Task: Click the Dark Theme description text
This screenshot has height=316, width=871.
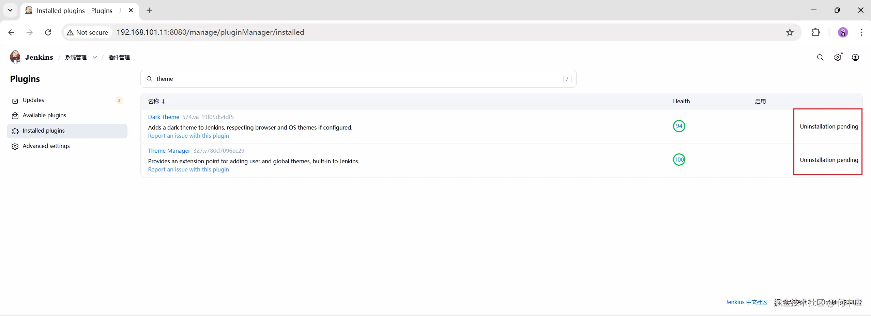Action: tap(250, 127)
